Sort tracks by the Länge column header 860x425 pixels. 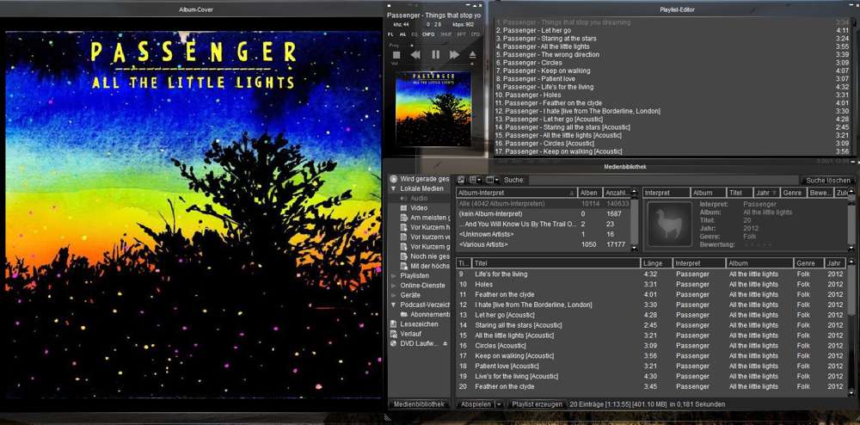pyautogui.click(x=655, y=262)
